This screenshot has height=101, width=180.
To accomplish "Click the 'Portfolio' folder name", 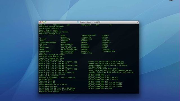I will (106, 42).
